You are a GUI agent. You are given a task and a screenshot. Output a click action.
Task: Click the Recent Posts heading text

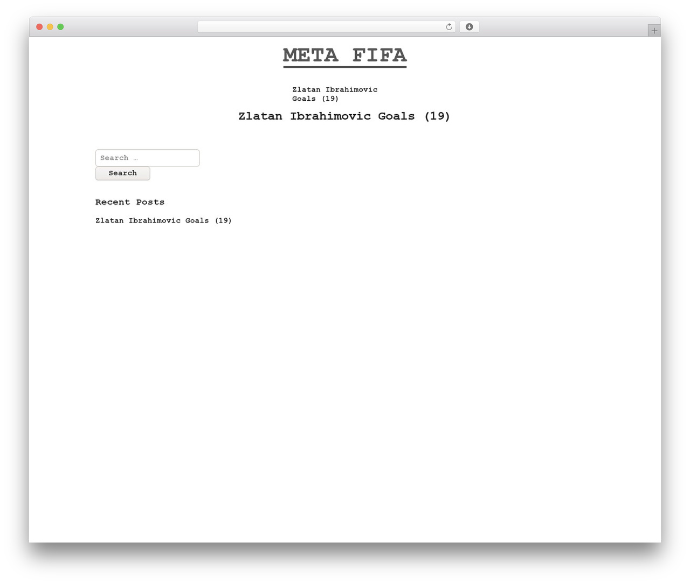[130, 202]
